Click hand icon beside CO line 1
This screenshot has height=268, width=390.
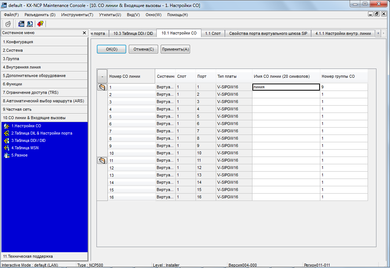102,87
